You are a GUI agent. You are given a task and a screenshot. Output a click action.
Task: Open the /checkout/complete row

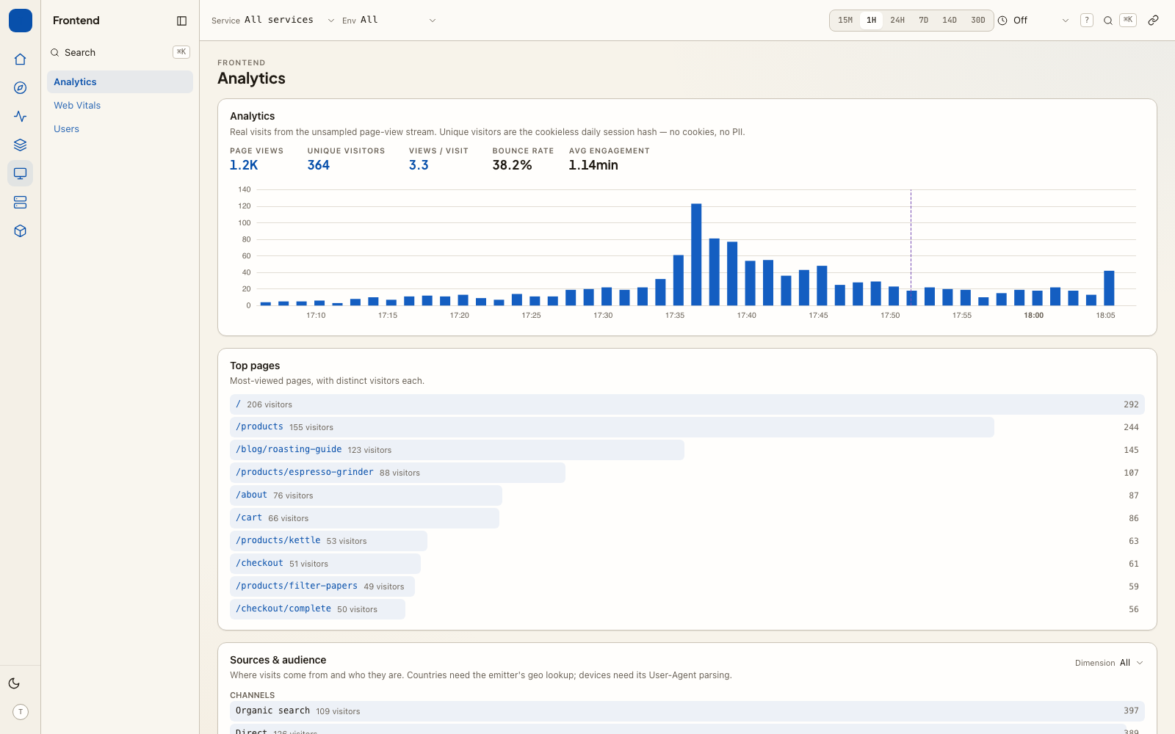tap(687, 609)
